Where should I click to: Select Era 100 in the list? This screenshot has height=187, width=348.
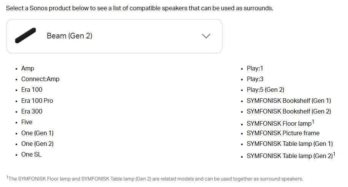tap(32, 90)
